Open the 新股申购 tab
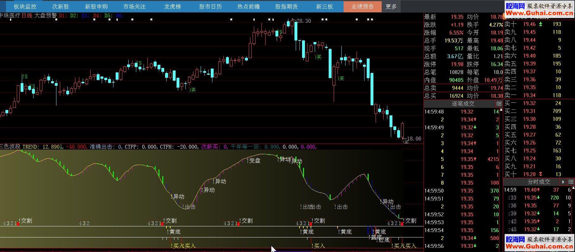This screenshot has width=575, height=252. pyautogui.click(x=96, y=6)
